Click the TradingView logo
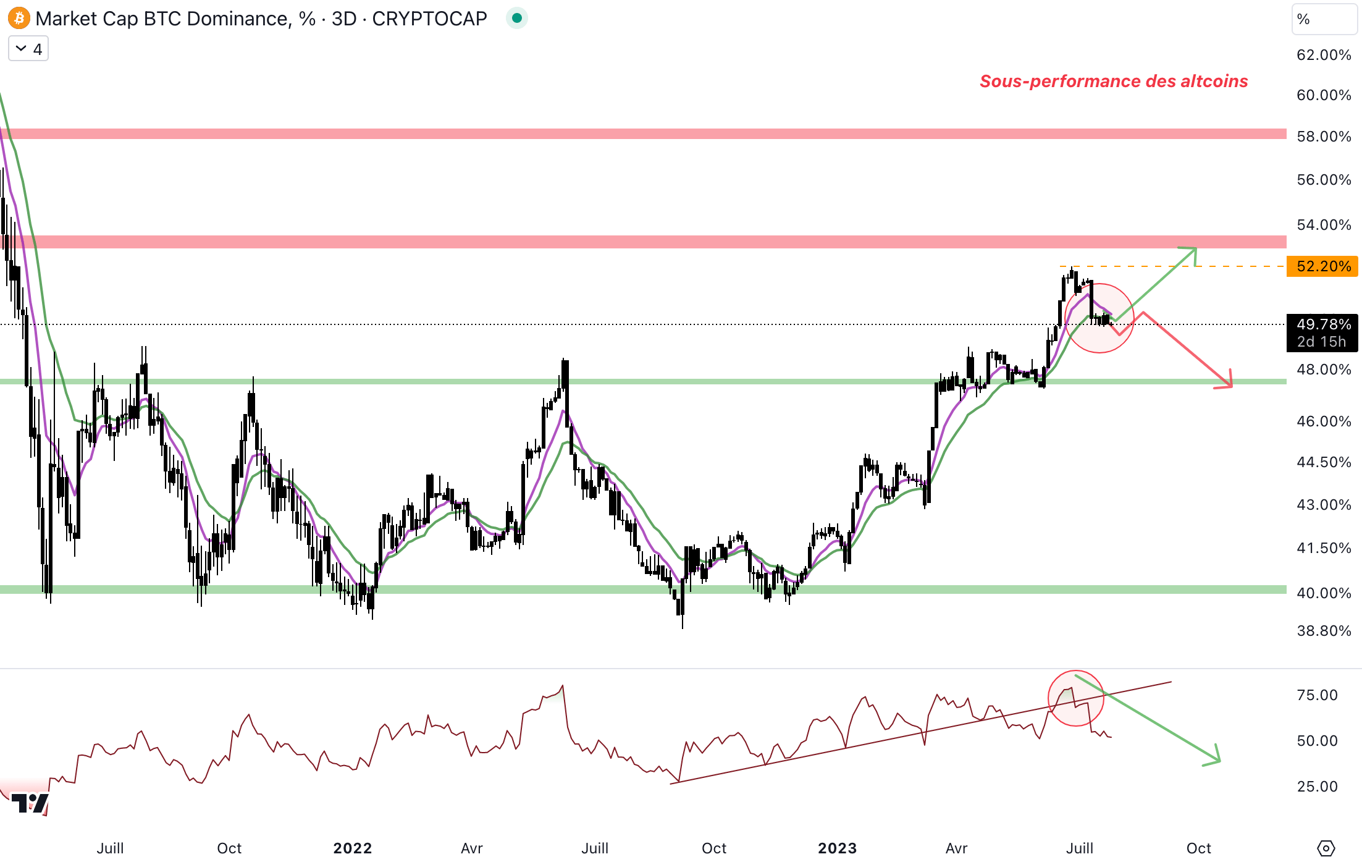 click(30, 803)
